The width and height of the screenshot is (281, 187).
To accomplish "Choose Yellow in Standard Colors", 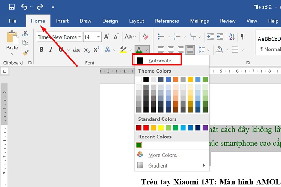I will (x=161, y=128).
